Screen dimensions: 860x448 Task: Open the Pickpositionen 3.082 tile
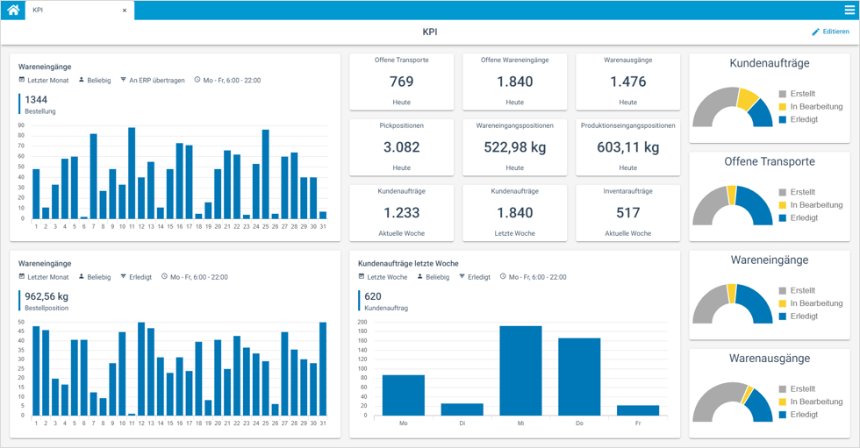click(x=401, y=147)
